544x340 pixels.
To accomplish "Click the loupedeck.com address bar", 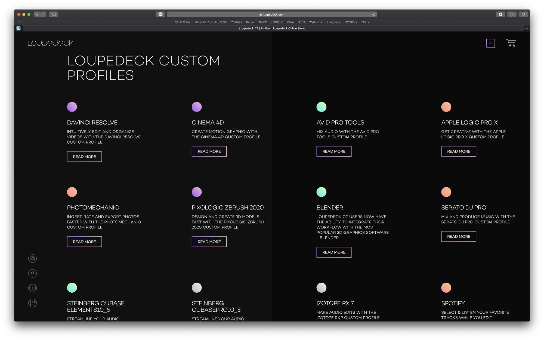I will pos(271,14).
